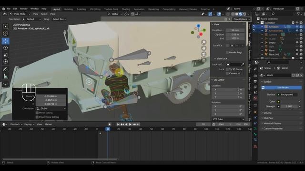This screenshot has width=305, height=171.
Task: Jump to the start frame of timeline
Action: pos(118,124)
